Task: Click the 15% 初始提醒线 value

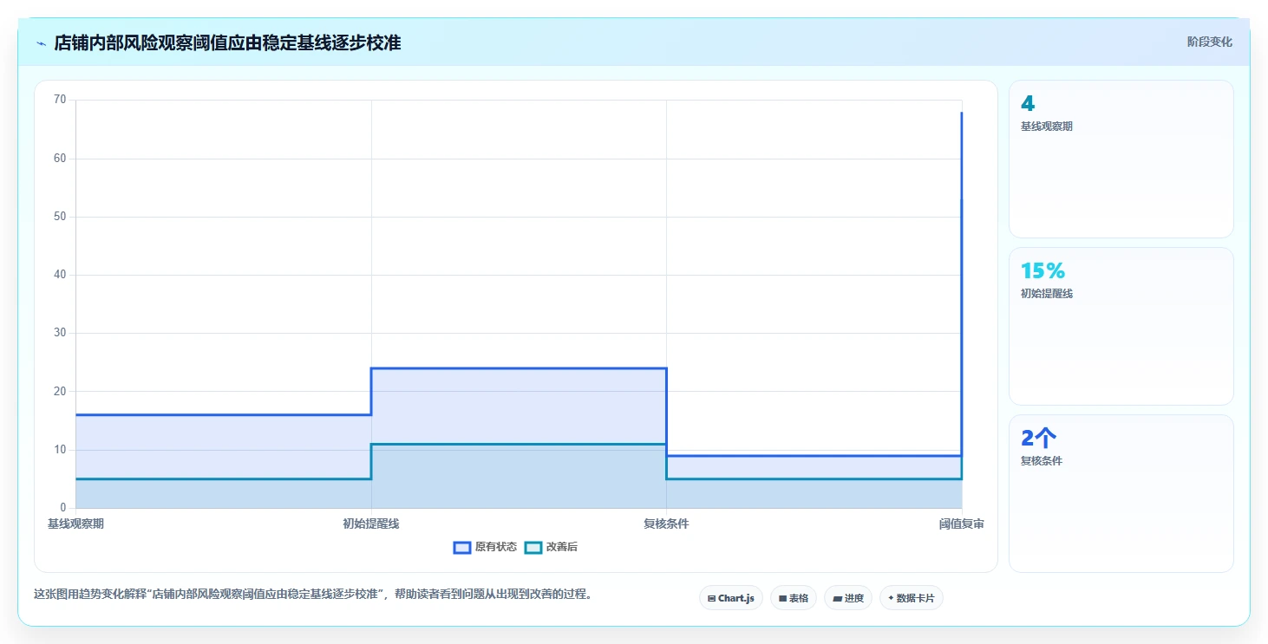Action: tap(1043, 271)
